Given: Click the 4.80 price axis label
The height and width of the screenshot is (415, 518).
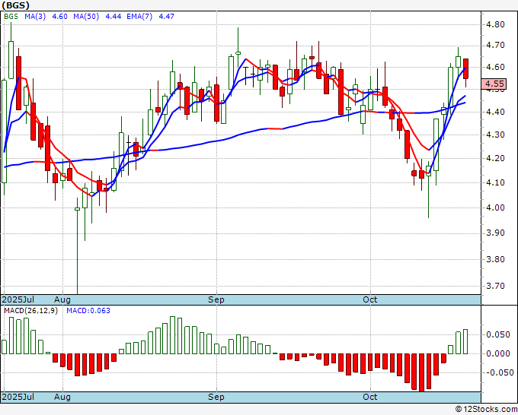Looking at the screenshot, I should click(495, 24).
